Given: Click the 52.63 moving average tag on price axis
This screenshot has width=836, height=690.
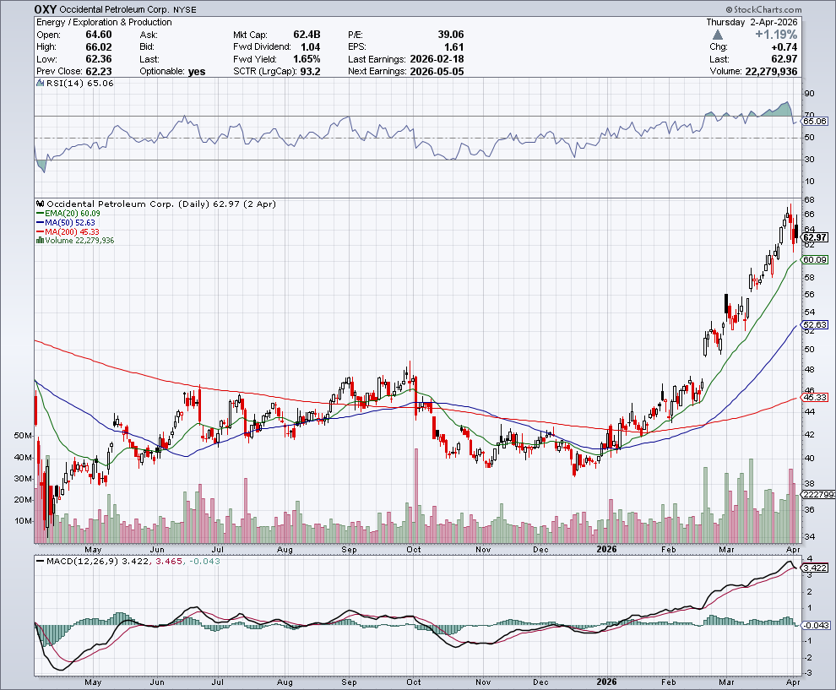Looking at the screenshot, I should pyautogui.click(x=815, y=324).
